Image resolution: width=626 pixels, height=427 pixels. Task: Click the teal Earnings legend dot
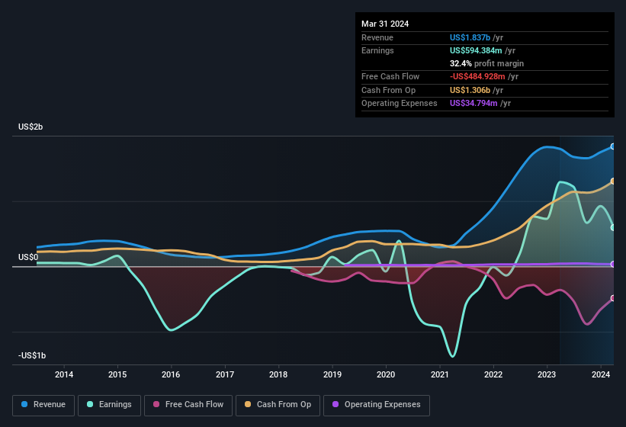tap(91, 405)
